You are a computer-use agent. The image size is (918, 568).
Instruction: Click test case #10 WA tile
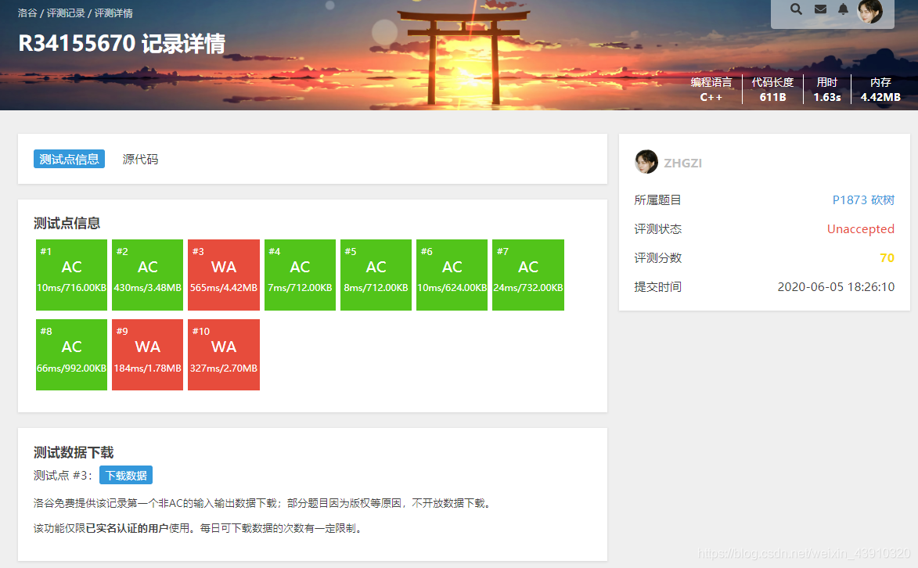pos(223,354)
